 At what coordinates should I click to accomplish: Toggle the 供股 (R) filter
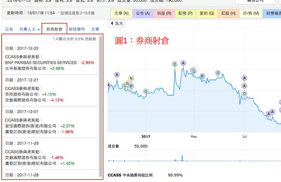(x=164, y=13)
